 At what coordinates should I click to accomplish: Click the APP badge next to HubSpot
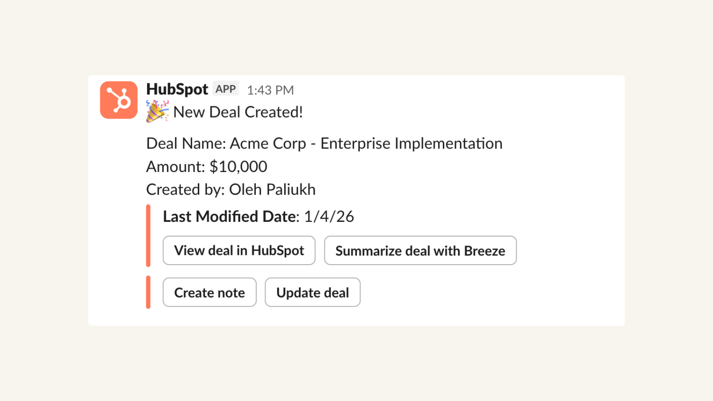click(225, 89)
